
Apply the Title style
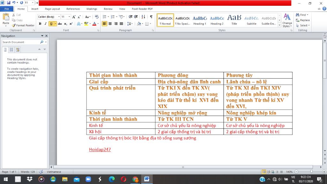click(234, 20)
